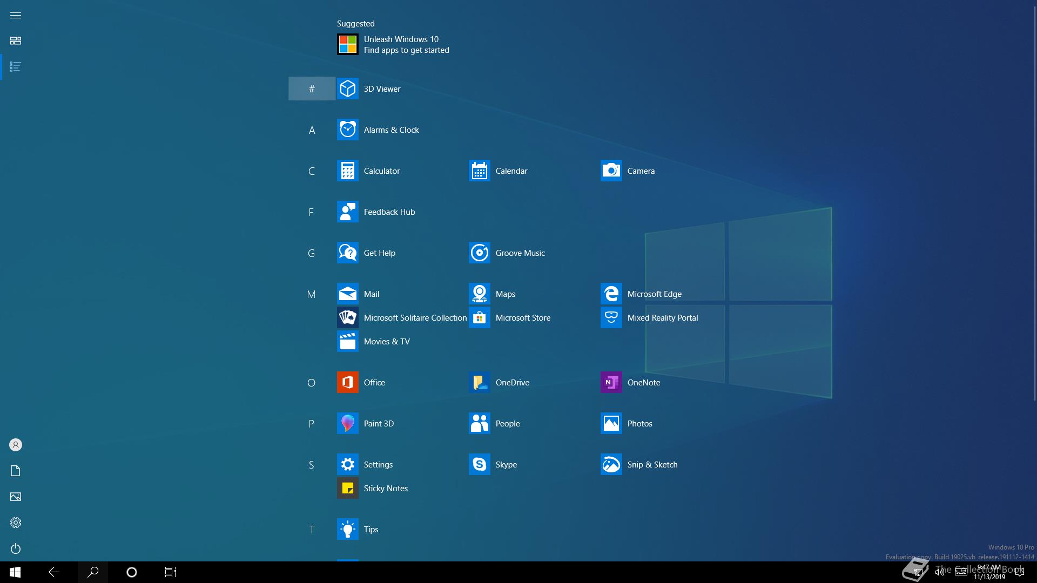Click the Windows Start button
Image resolution: width=1037 pixels, height=583 pixels.
point(15,572)
